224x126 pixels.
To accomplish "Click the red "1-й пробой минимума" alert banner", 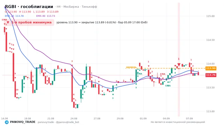I will click(29, 22).
